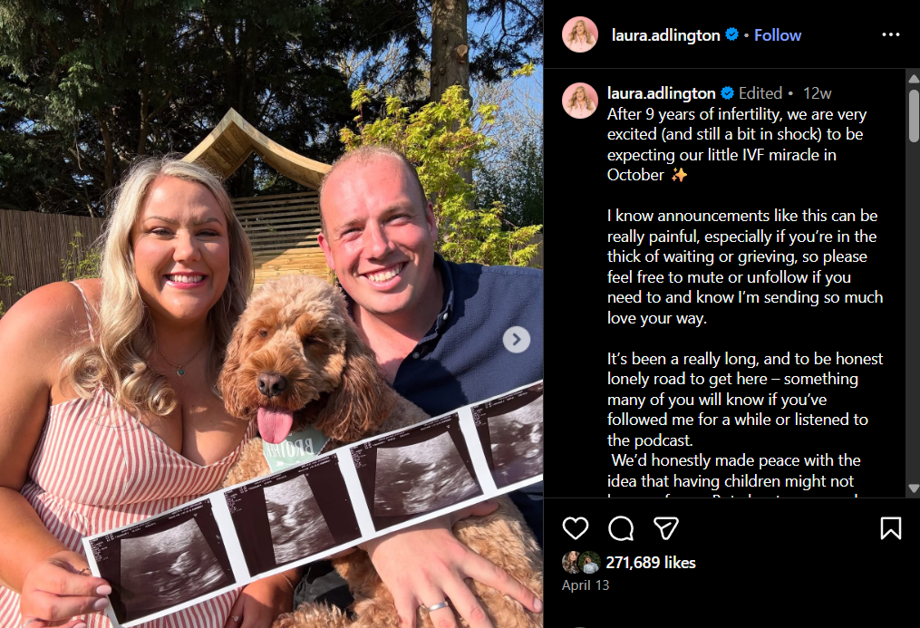Share post using paper plane icon
Image resolution: width=920 pixels, height=628 pixels.
[x=666, y=528]
